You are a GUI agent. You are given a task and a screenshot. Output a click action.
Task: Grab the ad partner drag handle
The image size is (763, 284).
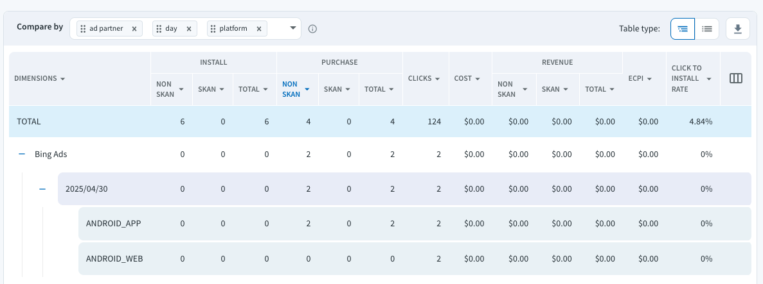click(83, 29)
